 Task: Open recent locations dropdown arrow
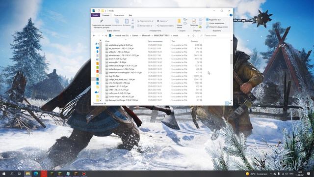(103, 35)
